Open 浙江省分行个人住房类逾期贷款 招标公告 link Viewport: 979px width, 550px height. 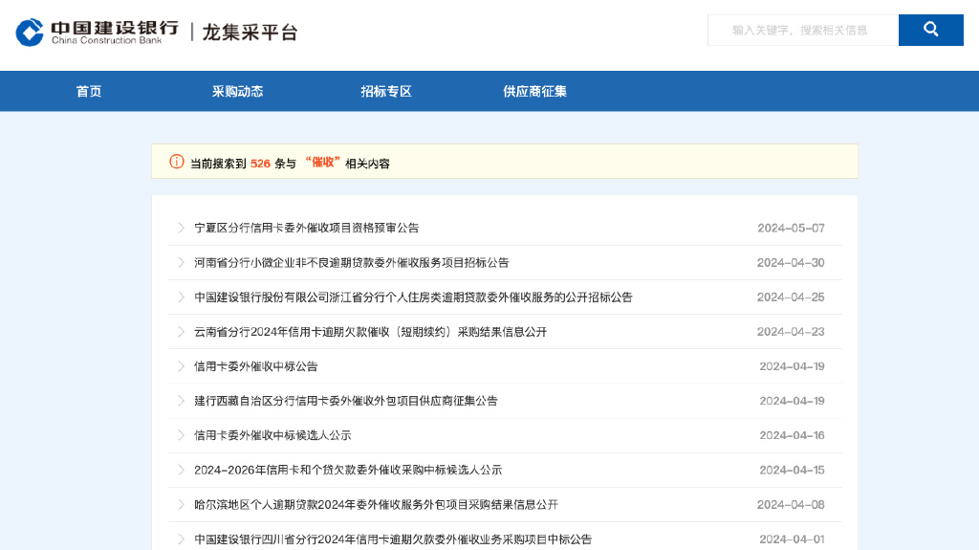tap(413, 297)
